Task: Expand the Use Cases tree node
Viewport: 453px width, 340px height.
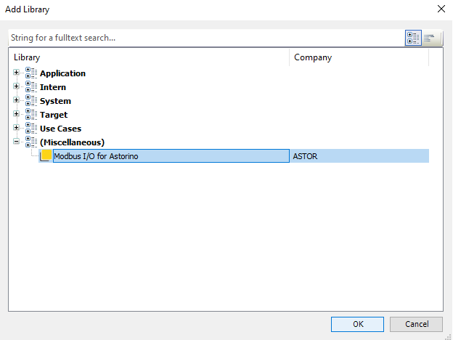Action: 17,128
